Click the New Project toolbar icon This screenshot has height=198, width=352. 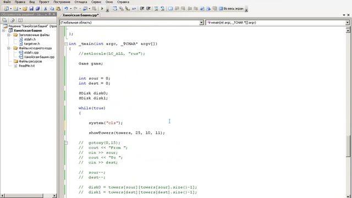click(x=6, y=9)
